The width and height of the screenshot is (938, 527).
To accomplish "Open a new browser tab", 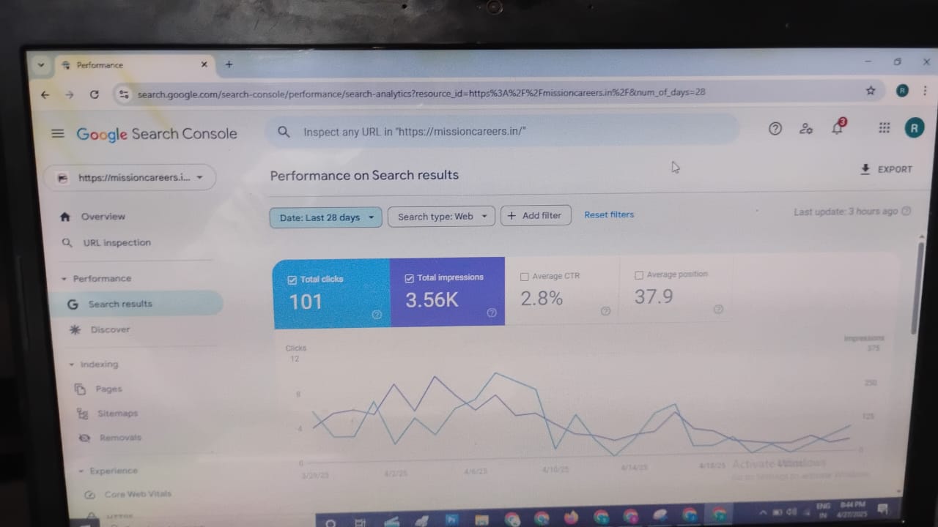I will pos(229,64).
